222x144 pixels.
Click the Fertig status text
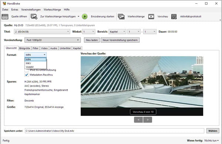[x=6, y=140]
